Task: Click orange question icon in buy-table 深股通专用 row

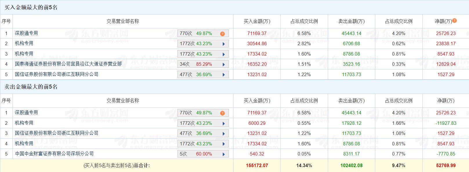Action: coord(222,34)
